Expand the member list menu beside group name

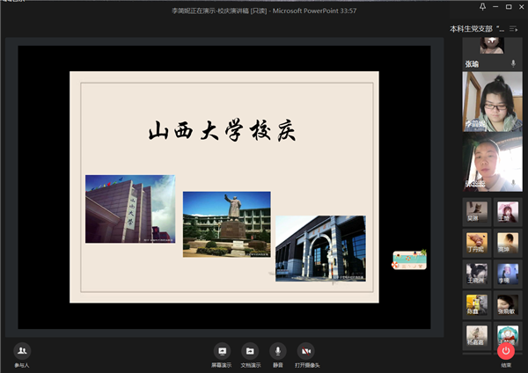tap(514, 29)
